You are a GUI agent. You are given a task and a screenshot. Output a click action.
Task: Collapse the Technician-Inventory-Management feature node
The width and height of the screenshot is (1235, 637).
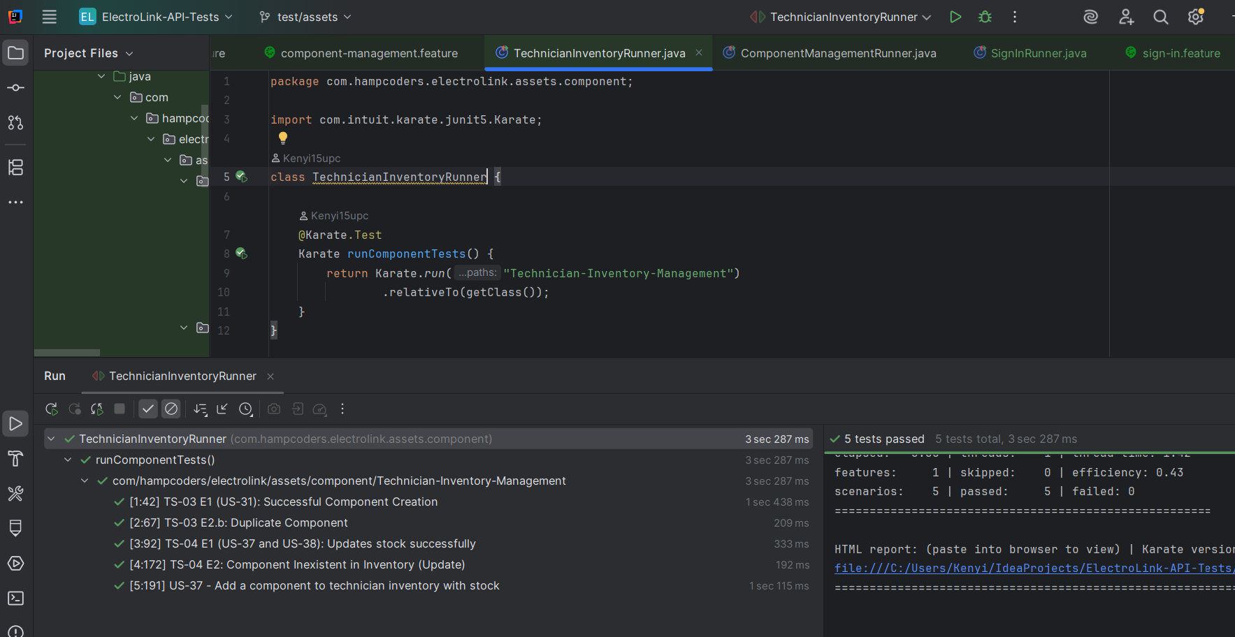(x=85, y=481)
